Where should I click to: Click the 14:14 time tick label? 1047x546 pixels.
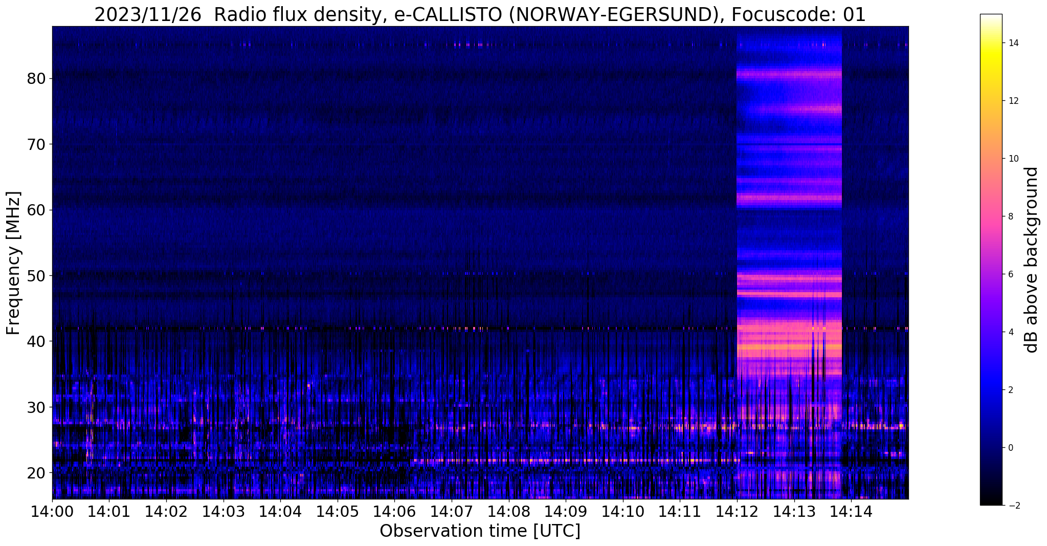851,511
